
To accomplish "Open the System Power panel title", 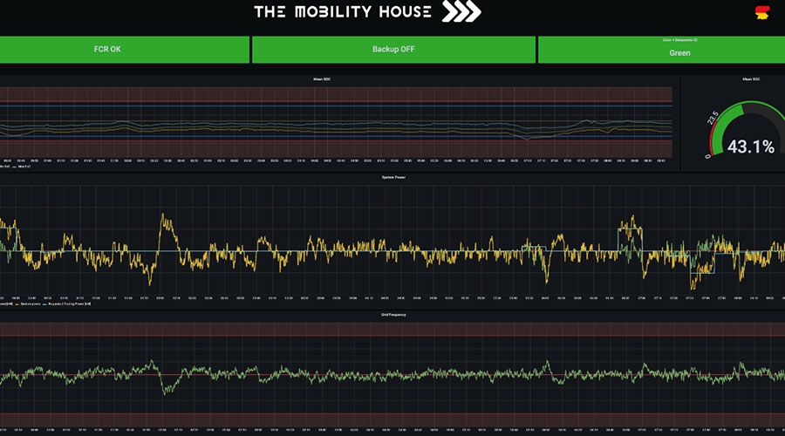I will point(393,177).
